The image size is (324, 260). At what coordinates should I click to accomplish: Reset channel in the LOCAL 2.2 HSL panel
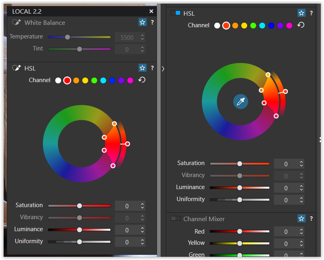(142, 80)
